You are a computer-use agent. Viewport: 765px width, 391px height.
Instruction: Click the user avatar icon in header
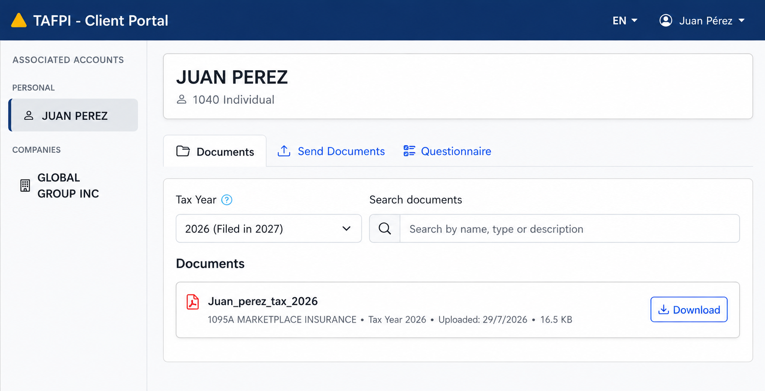tap(666, 20)
